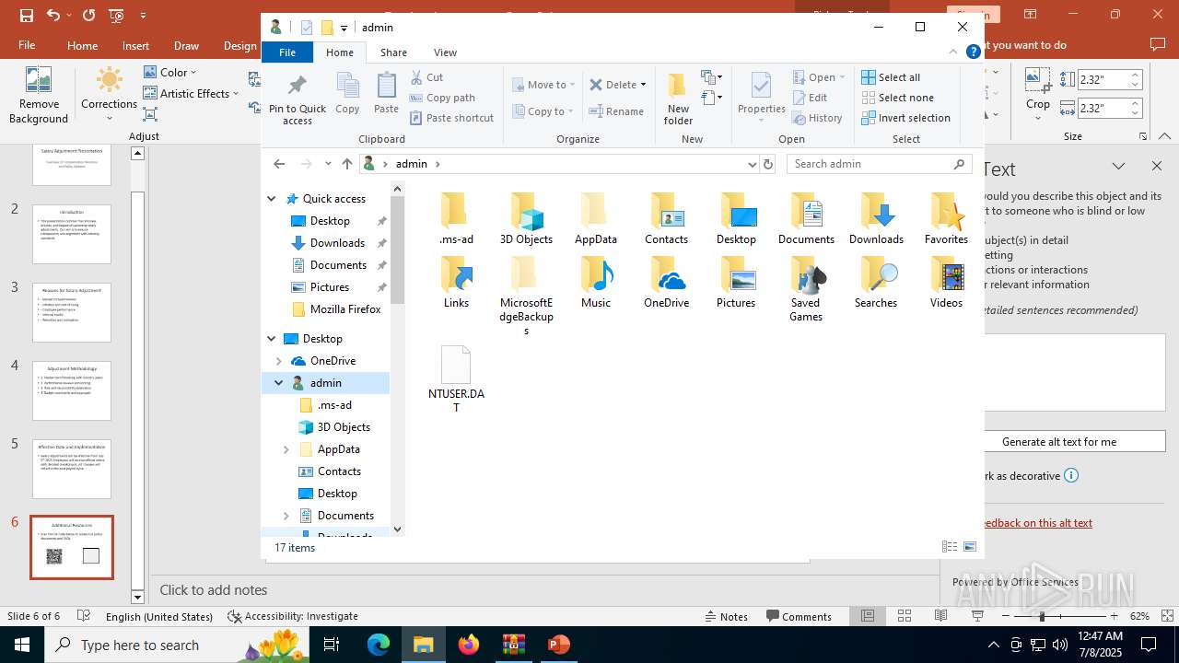Click the Explorer Help icon

pos(973,52)
